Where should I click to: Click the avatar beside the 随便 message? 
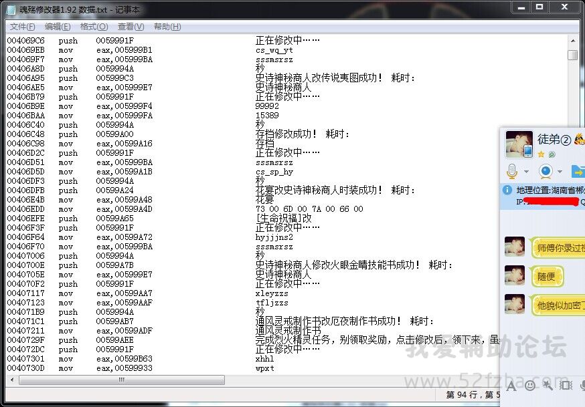515,275
